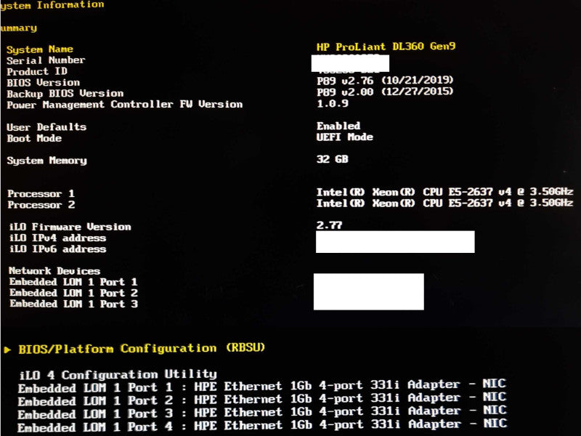Viewport: 581px width, 436px height.
Task: Select Embedded LOM 1 Port 1 HPE Ethernet adapter
Action: click(x=262, y=387)
